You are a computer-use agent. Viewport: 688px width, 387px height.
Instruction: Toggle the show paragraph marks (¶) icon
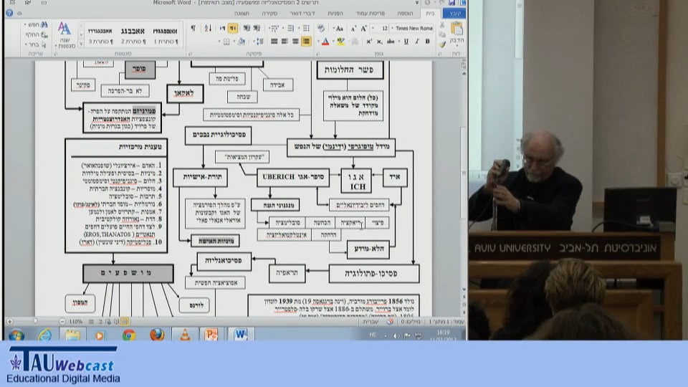point(193,28)
